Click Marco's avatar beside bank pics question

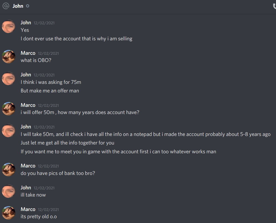[x=9, y=170]
